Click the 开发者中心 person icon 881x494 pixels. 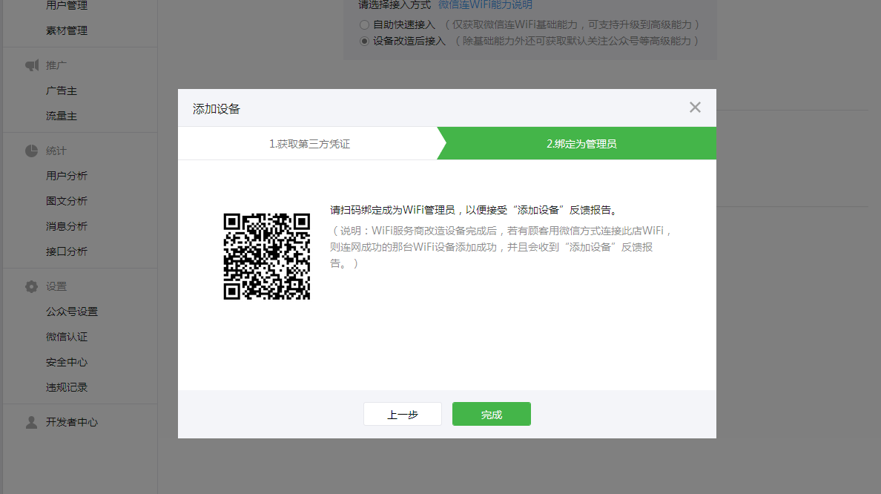pyautogui.click(x=31, y=422)
